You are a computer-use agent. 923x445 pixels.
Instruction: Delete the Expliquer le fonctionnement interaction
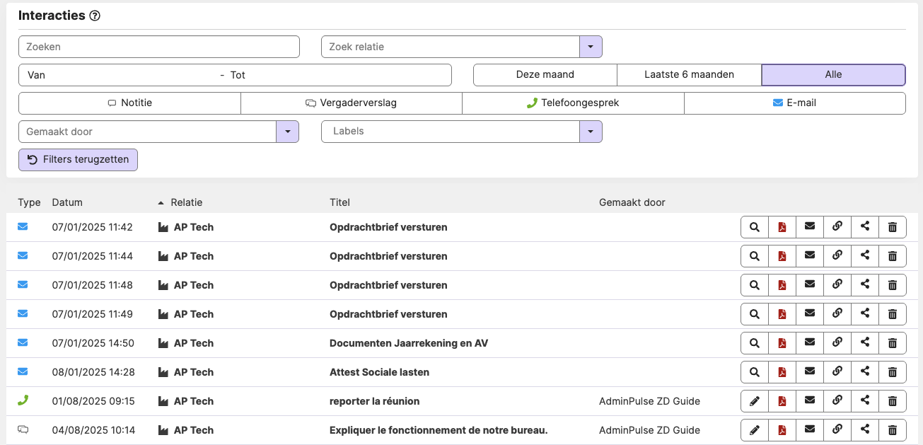pos(893,430)
